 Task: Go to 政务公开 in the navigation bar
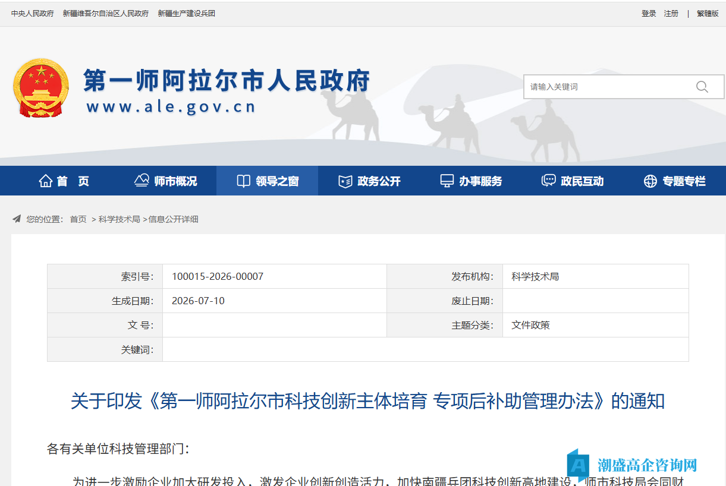coord(369,181)
